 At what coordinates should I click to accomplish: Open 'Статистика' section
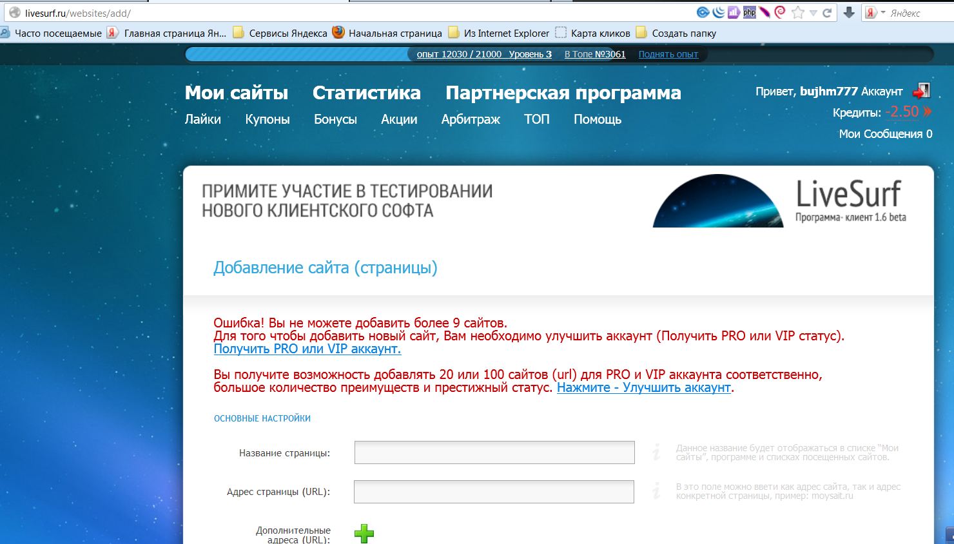coord(367,93)
